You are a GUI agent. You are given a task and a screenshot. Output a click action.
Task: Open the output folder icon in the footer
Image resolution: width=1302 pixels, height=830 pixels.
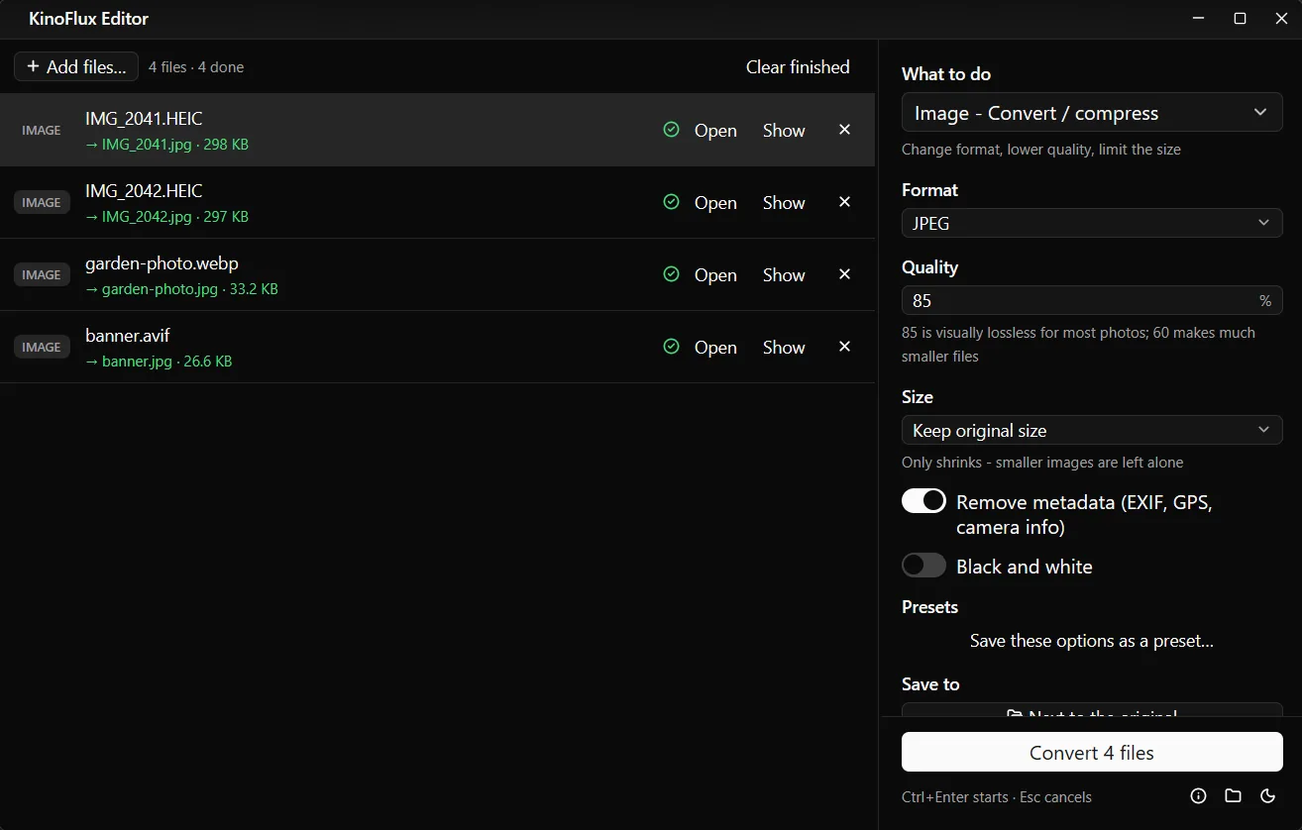[x=1233, y=796]
